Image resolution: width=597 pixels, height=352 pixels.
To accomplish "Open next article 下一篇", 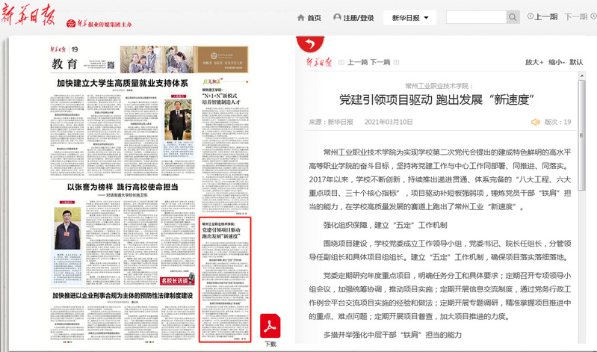I will point(381,63).
